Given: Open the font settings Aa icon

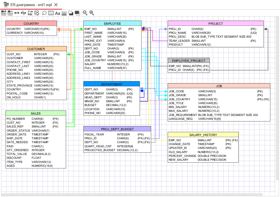Looking at the screenshot, I should pyautogui.click(x=58, y=13).
